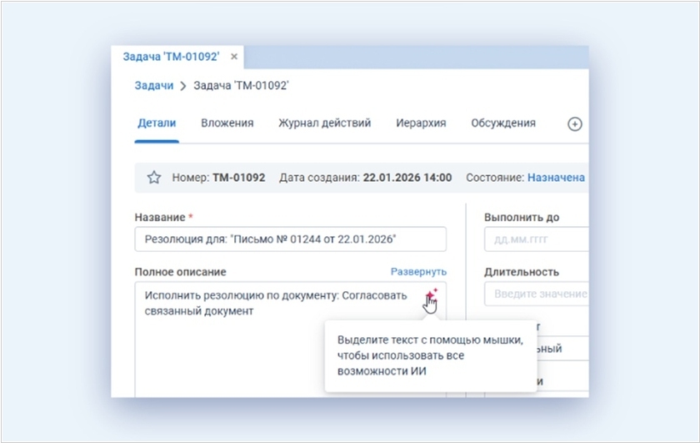Select the 'Задача TM-01092' window tab title
Image resolution: width=700 pixels, height=443 pixels.
tap(171, 57)
